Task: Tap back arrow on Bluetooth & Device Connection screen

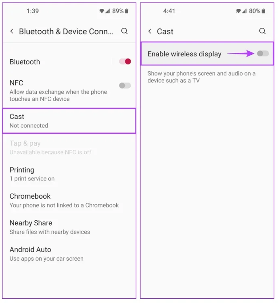Action: tap(12, 31)
